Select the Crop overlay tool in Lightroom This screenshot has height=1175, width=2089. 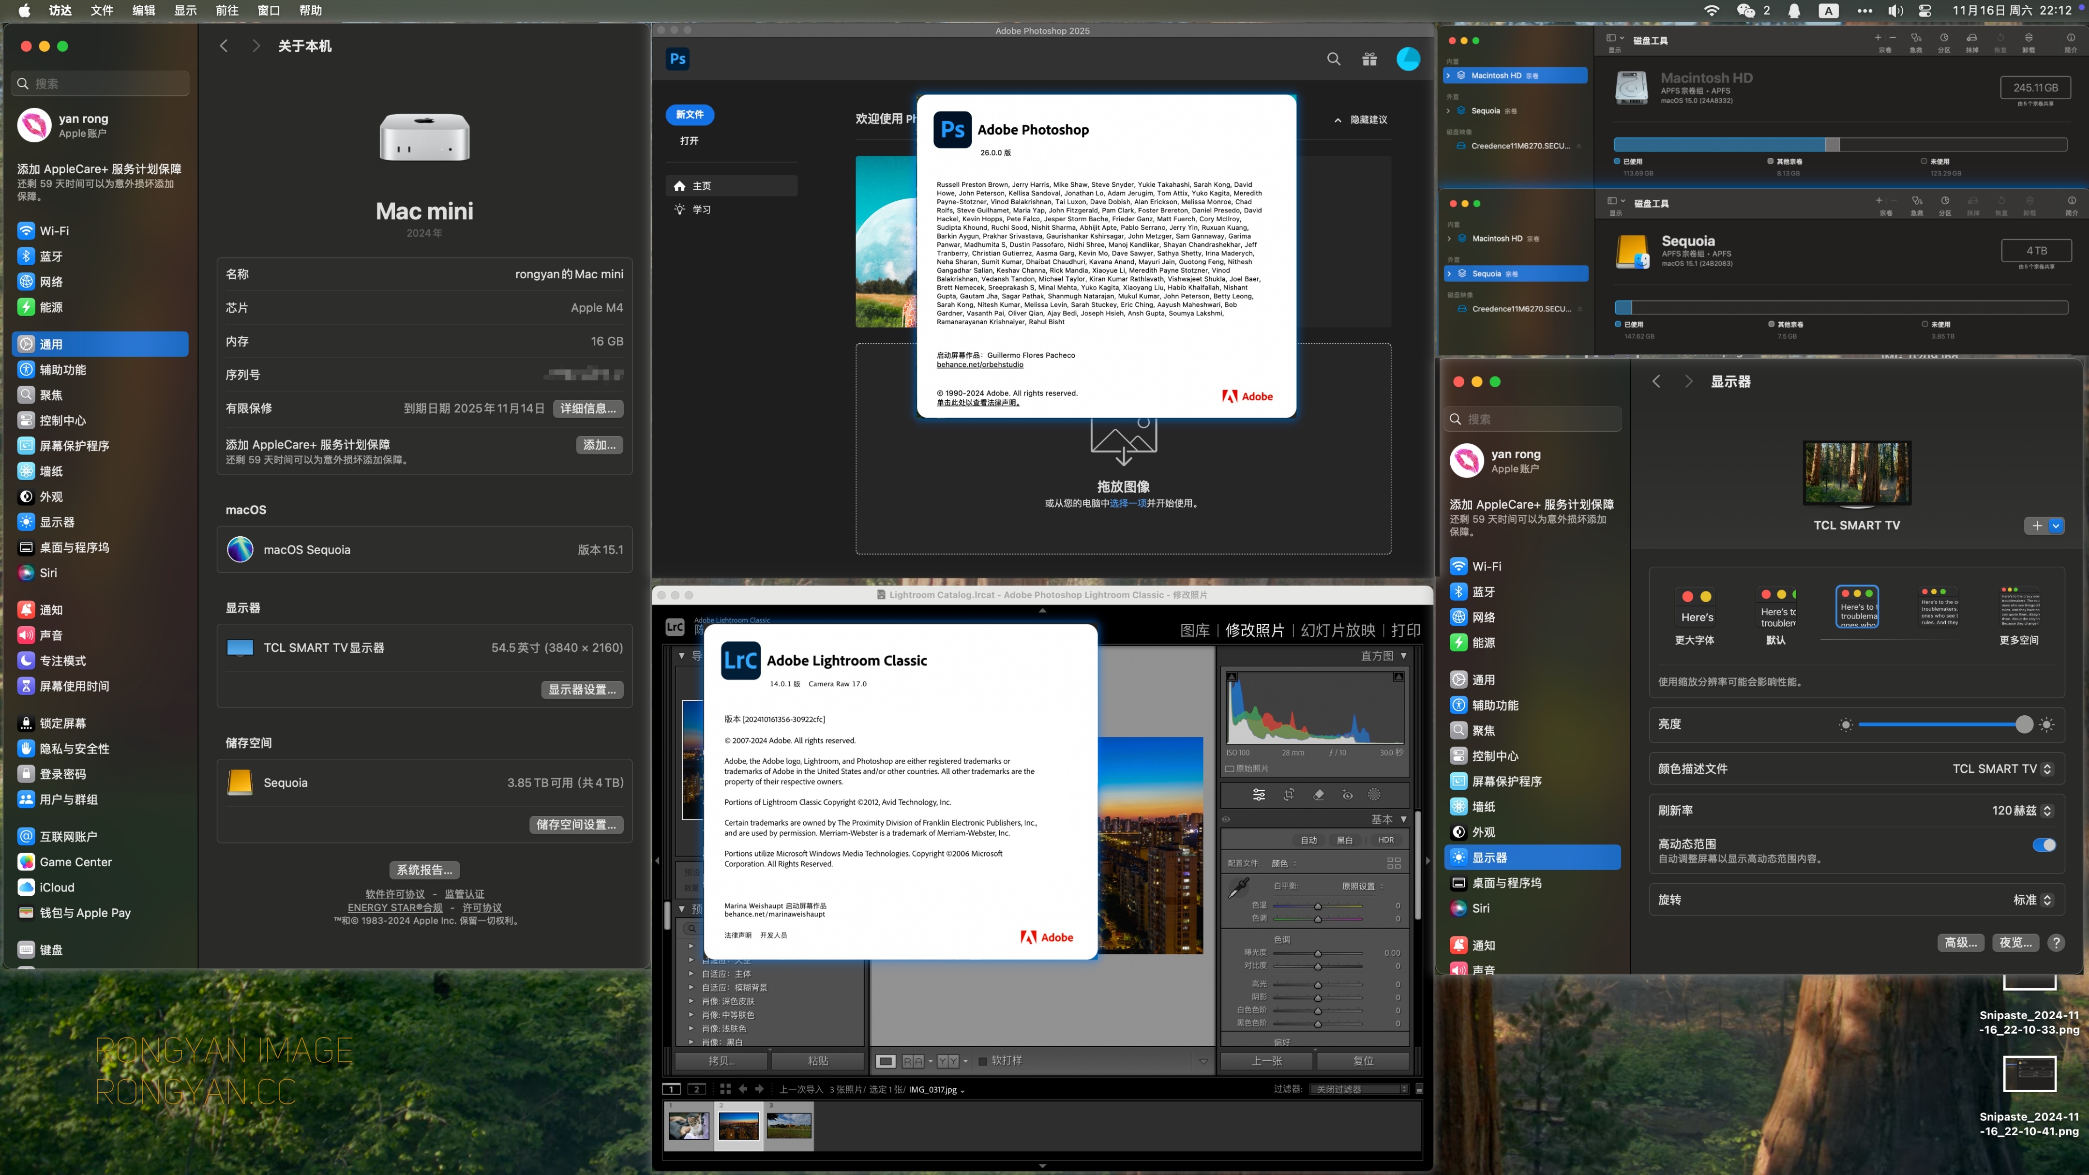(x=1289, y=795)
